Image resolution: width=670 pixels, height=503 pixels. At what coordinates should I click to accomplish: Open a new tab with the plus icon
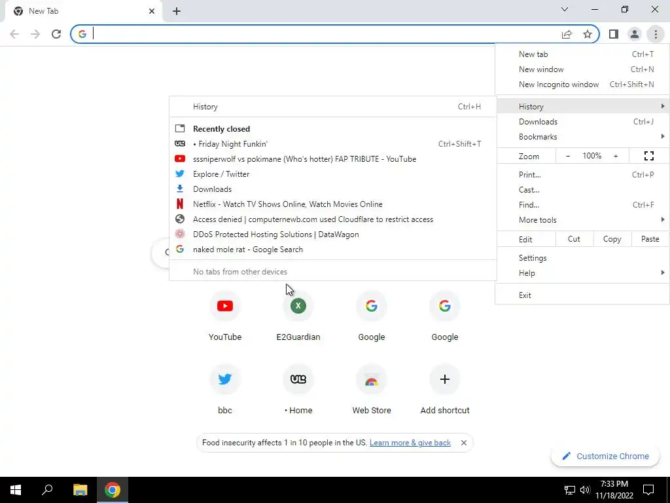(x=177, y=11)
